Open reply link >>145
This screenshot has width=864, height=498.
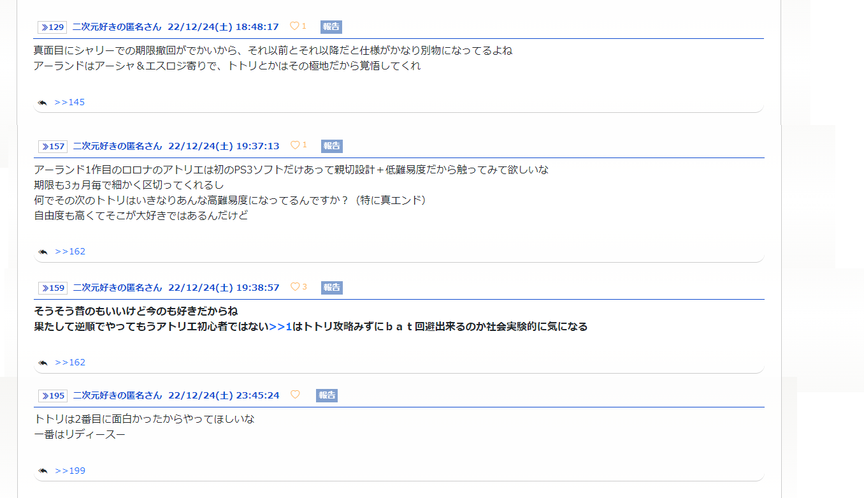coord(69,102)
